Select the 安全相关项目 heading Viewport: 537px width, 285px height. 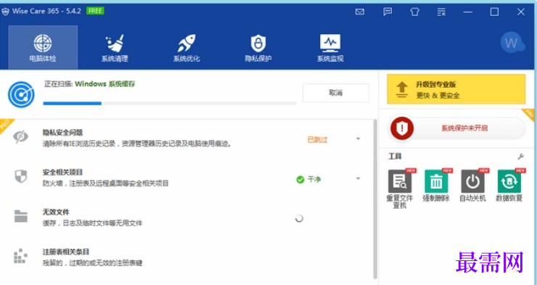[x=62, y=173]
